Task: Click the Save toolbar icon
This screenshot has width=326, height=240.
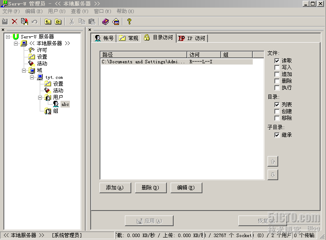Action: click(5, 22)
